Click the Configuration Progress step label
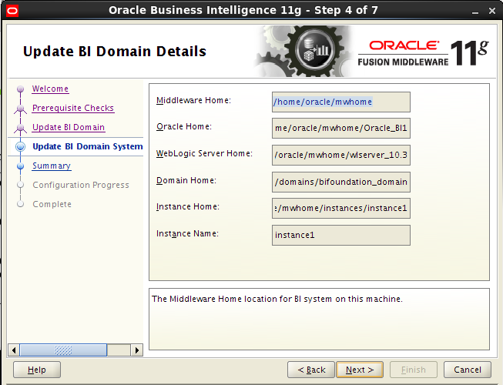Viewport: 503px width, 385px height. click(x=81, y=185)
